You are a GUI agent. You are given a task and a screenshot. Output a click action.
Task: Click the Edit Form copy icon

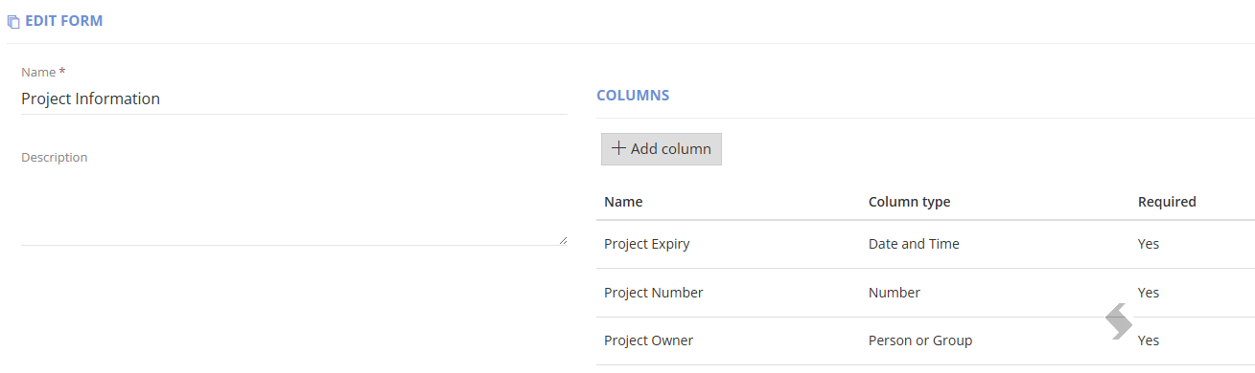[13, 21]
